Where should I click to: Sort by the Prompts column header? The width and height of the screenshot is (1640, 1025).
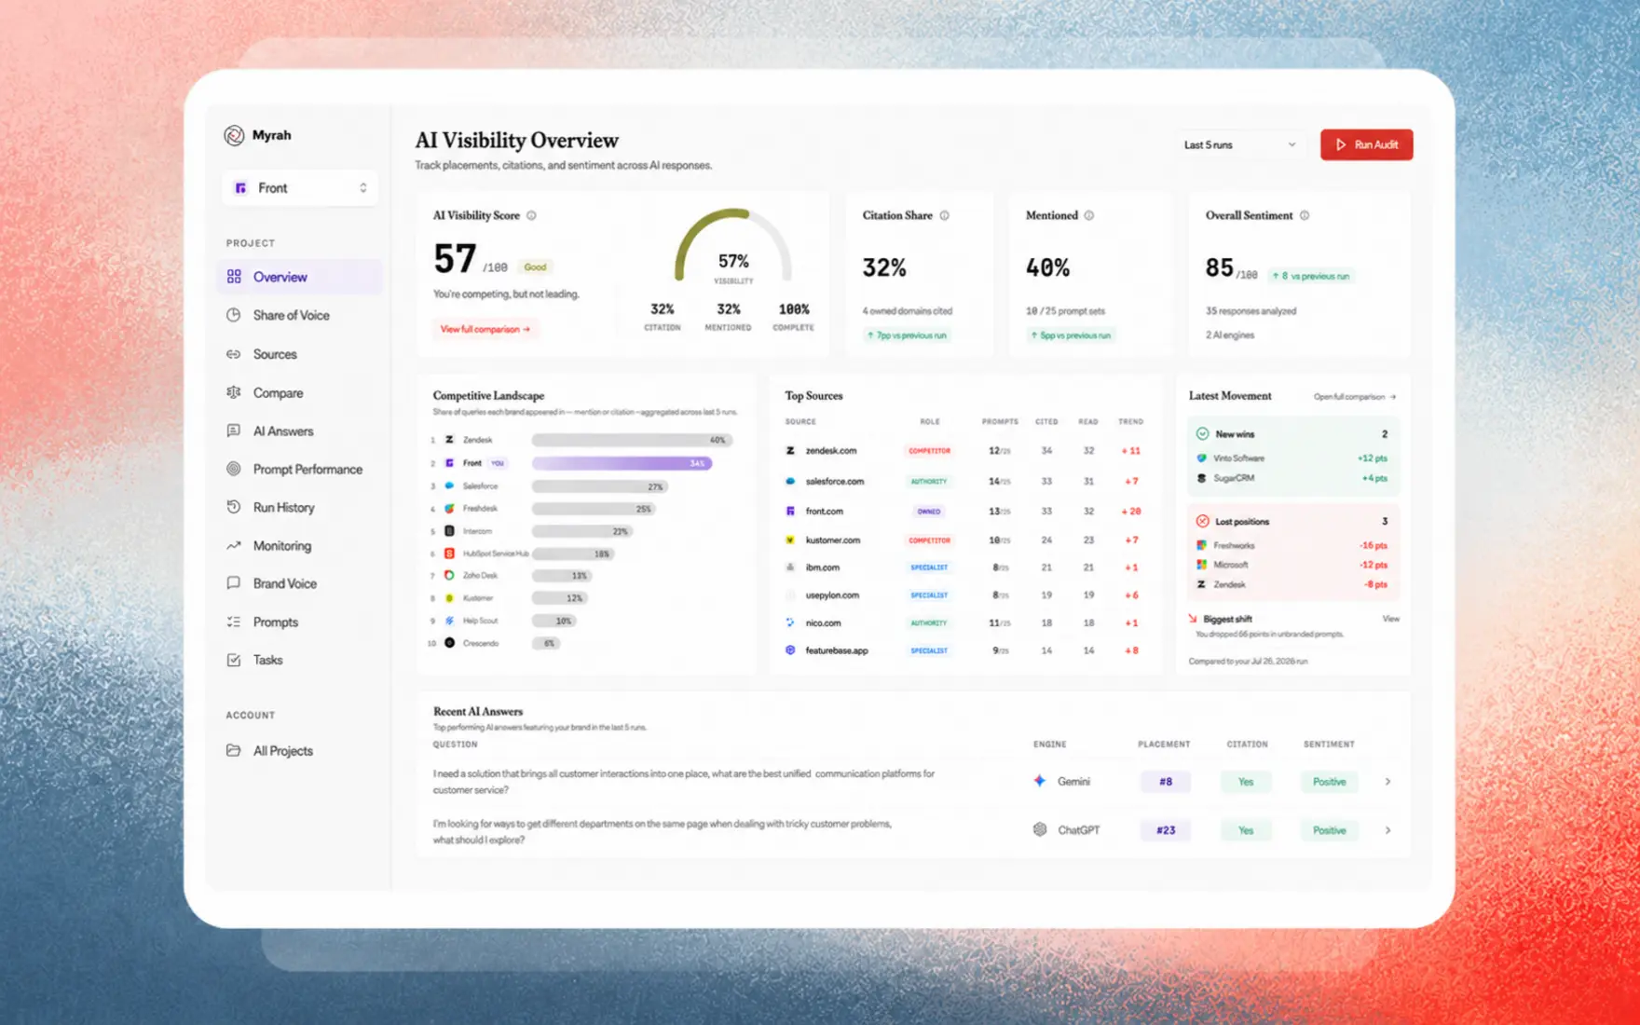tap(1000, 422)
